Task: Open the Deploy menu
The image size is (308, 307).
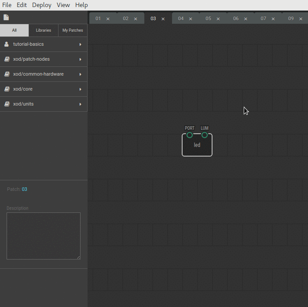Action: coord(42,5)
